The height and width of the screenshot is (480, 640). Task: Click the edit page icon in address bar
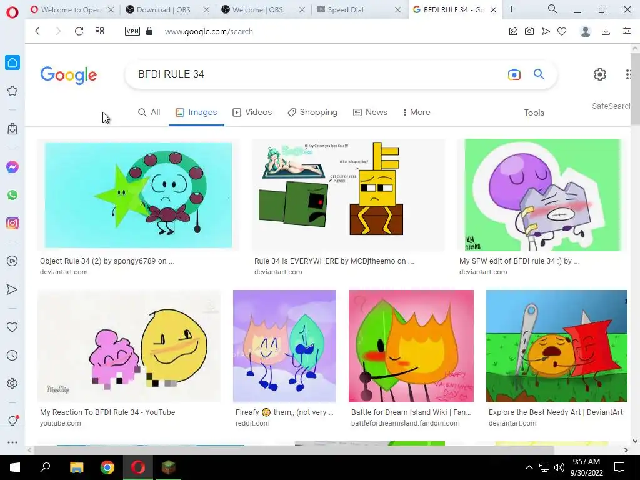click(x=513, y=31)
